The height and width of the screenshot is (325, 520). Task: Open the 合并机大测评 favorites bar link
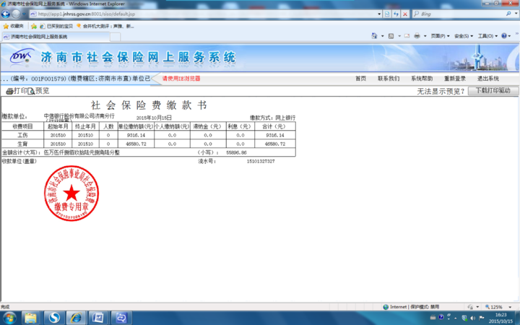[x=105, y=26]
